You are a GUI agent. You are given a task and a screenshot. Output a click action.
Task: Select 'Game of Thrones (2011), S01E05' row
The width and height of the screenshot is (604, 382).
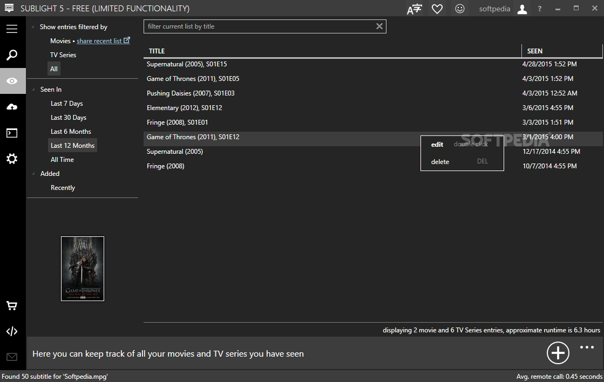point(373,79)
